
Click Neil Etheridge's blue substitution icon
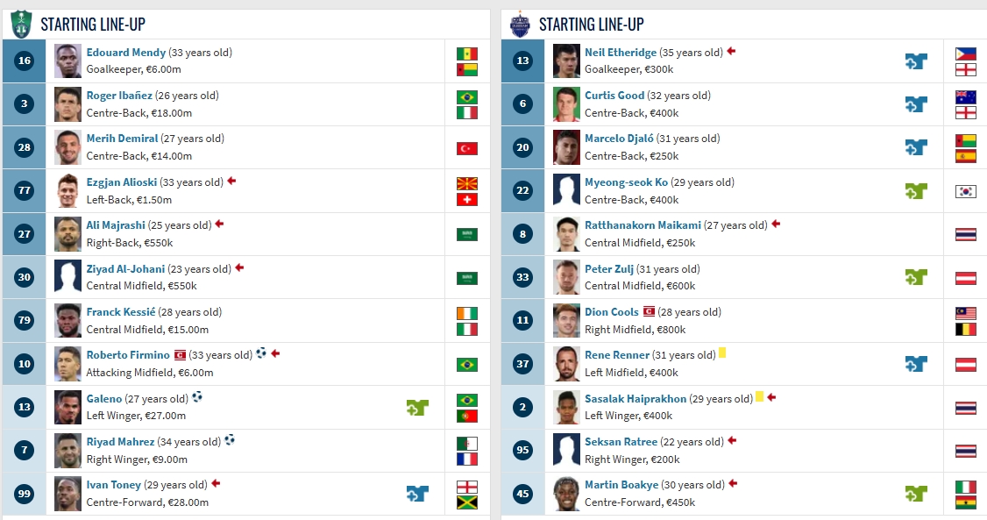(916, 61)
